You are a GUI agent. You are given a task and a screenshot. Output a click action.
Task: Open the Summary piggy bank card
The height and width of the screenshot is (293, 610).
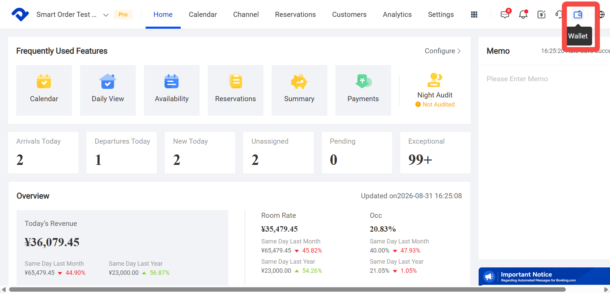click(299, 90)
